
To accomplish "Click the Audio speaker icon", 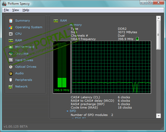I will [11, 73].
